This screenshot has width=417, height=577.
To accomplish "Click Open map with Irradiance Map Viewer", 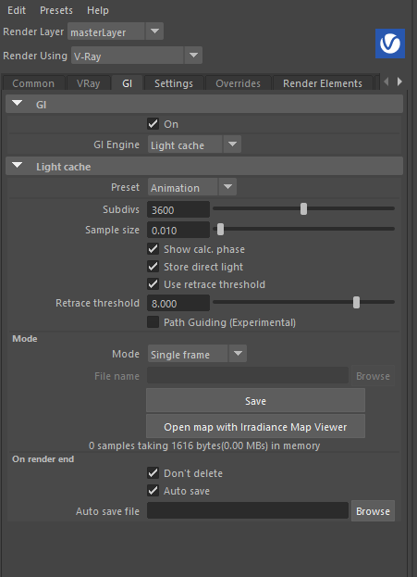I will tap(255, 426).
